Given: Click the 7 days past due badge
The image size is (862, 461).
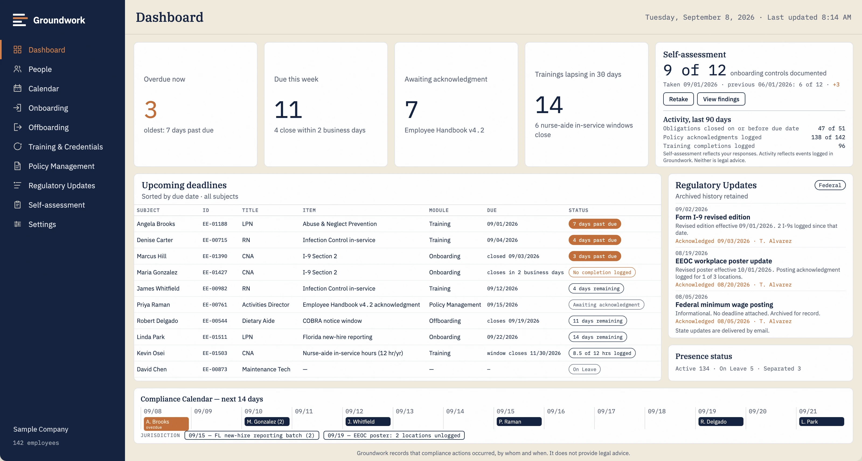Looking at the screenshot, I should pyautogui.click(x=595, y=224).
